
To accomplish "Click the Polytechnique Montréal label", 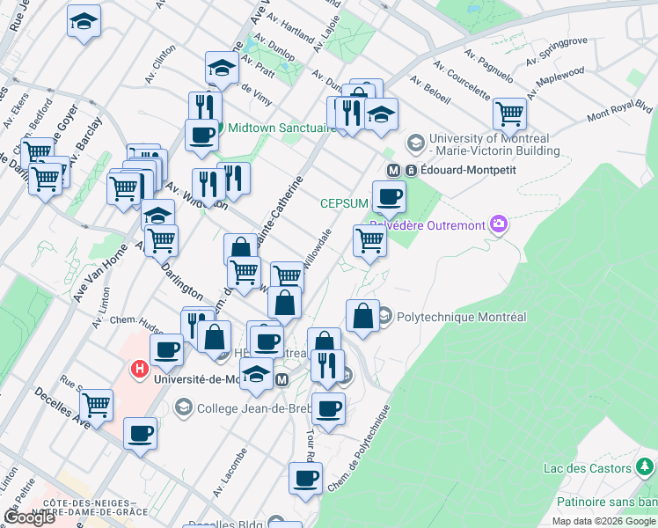I will (x=461, y=317).
